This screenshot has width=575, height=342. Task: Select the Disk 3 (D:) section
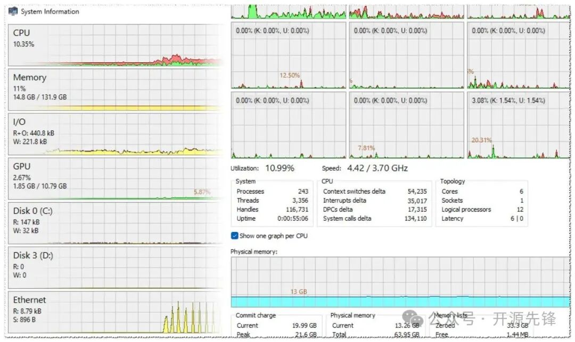pos(114,268)
